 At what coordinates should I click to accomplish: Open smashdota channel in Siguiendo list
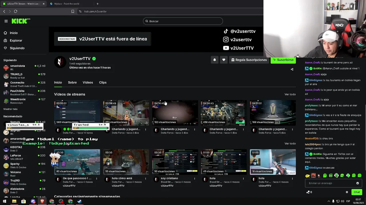pyautogui.click(x=24, y=67)
